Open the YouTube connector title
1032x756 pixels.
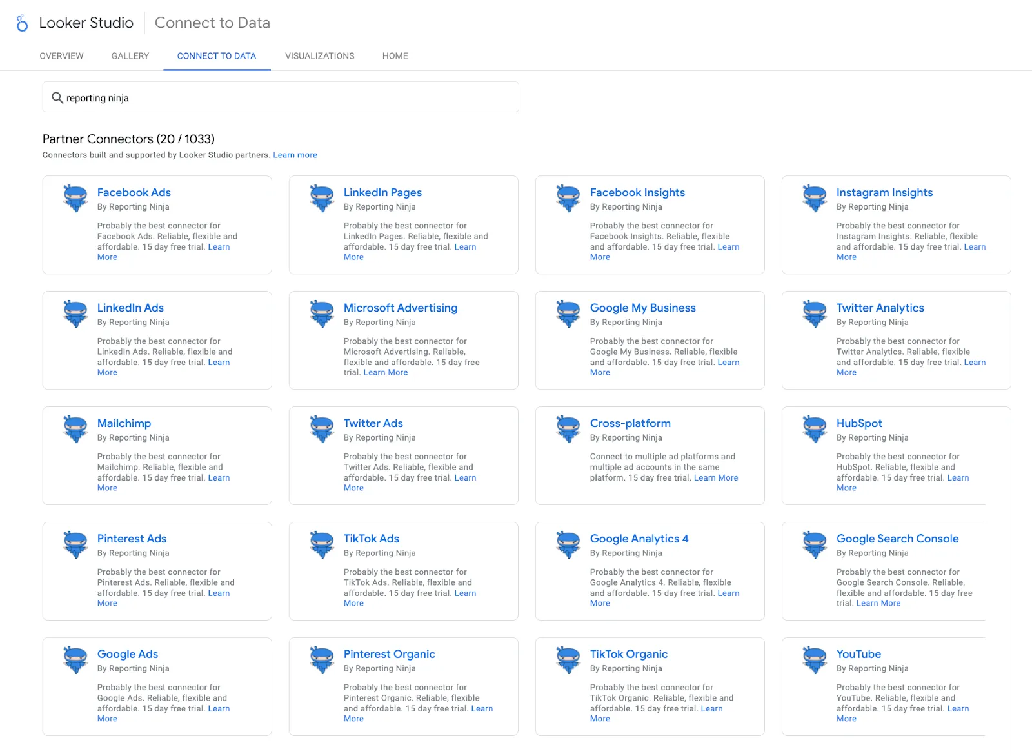tap(858, 654)
